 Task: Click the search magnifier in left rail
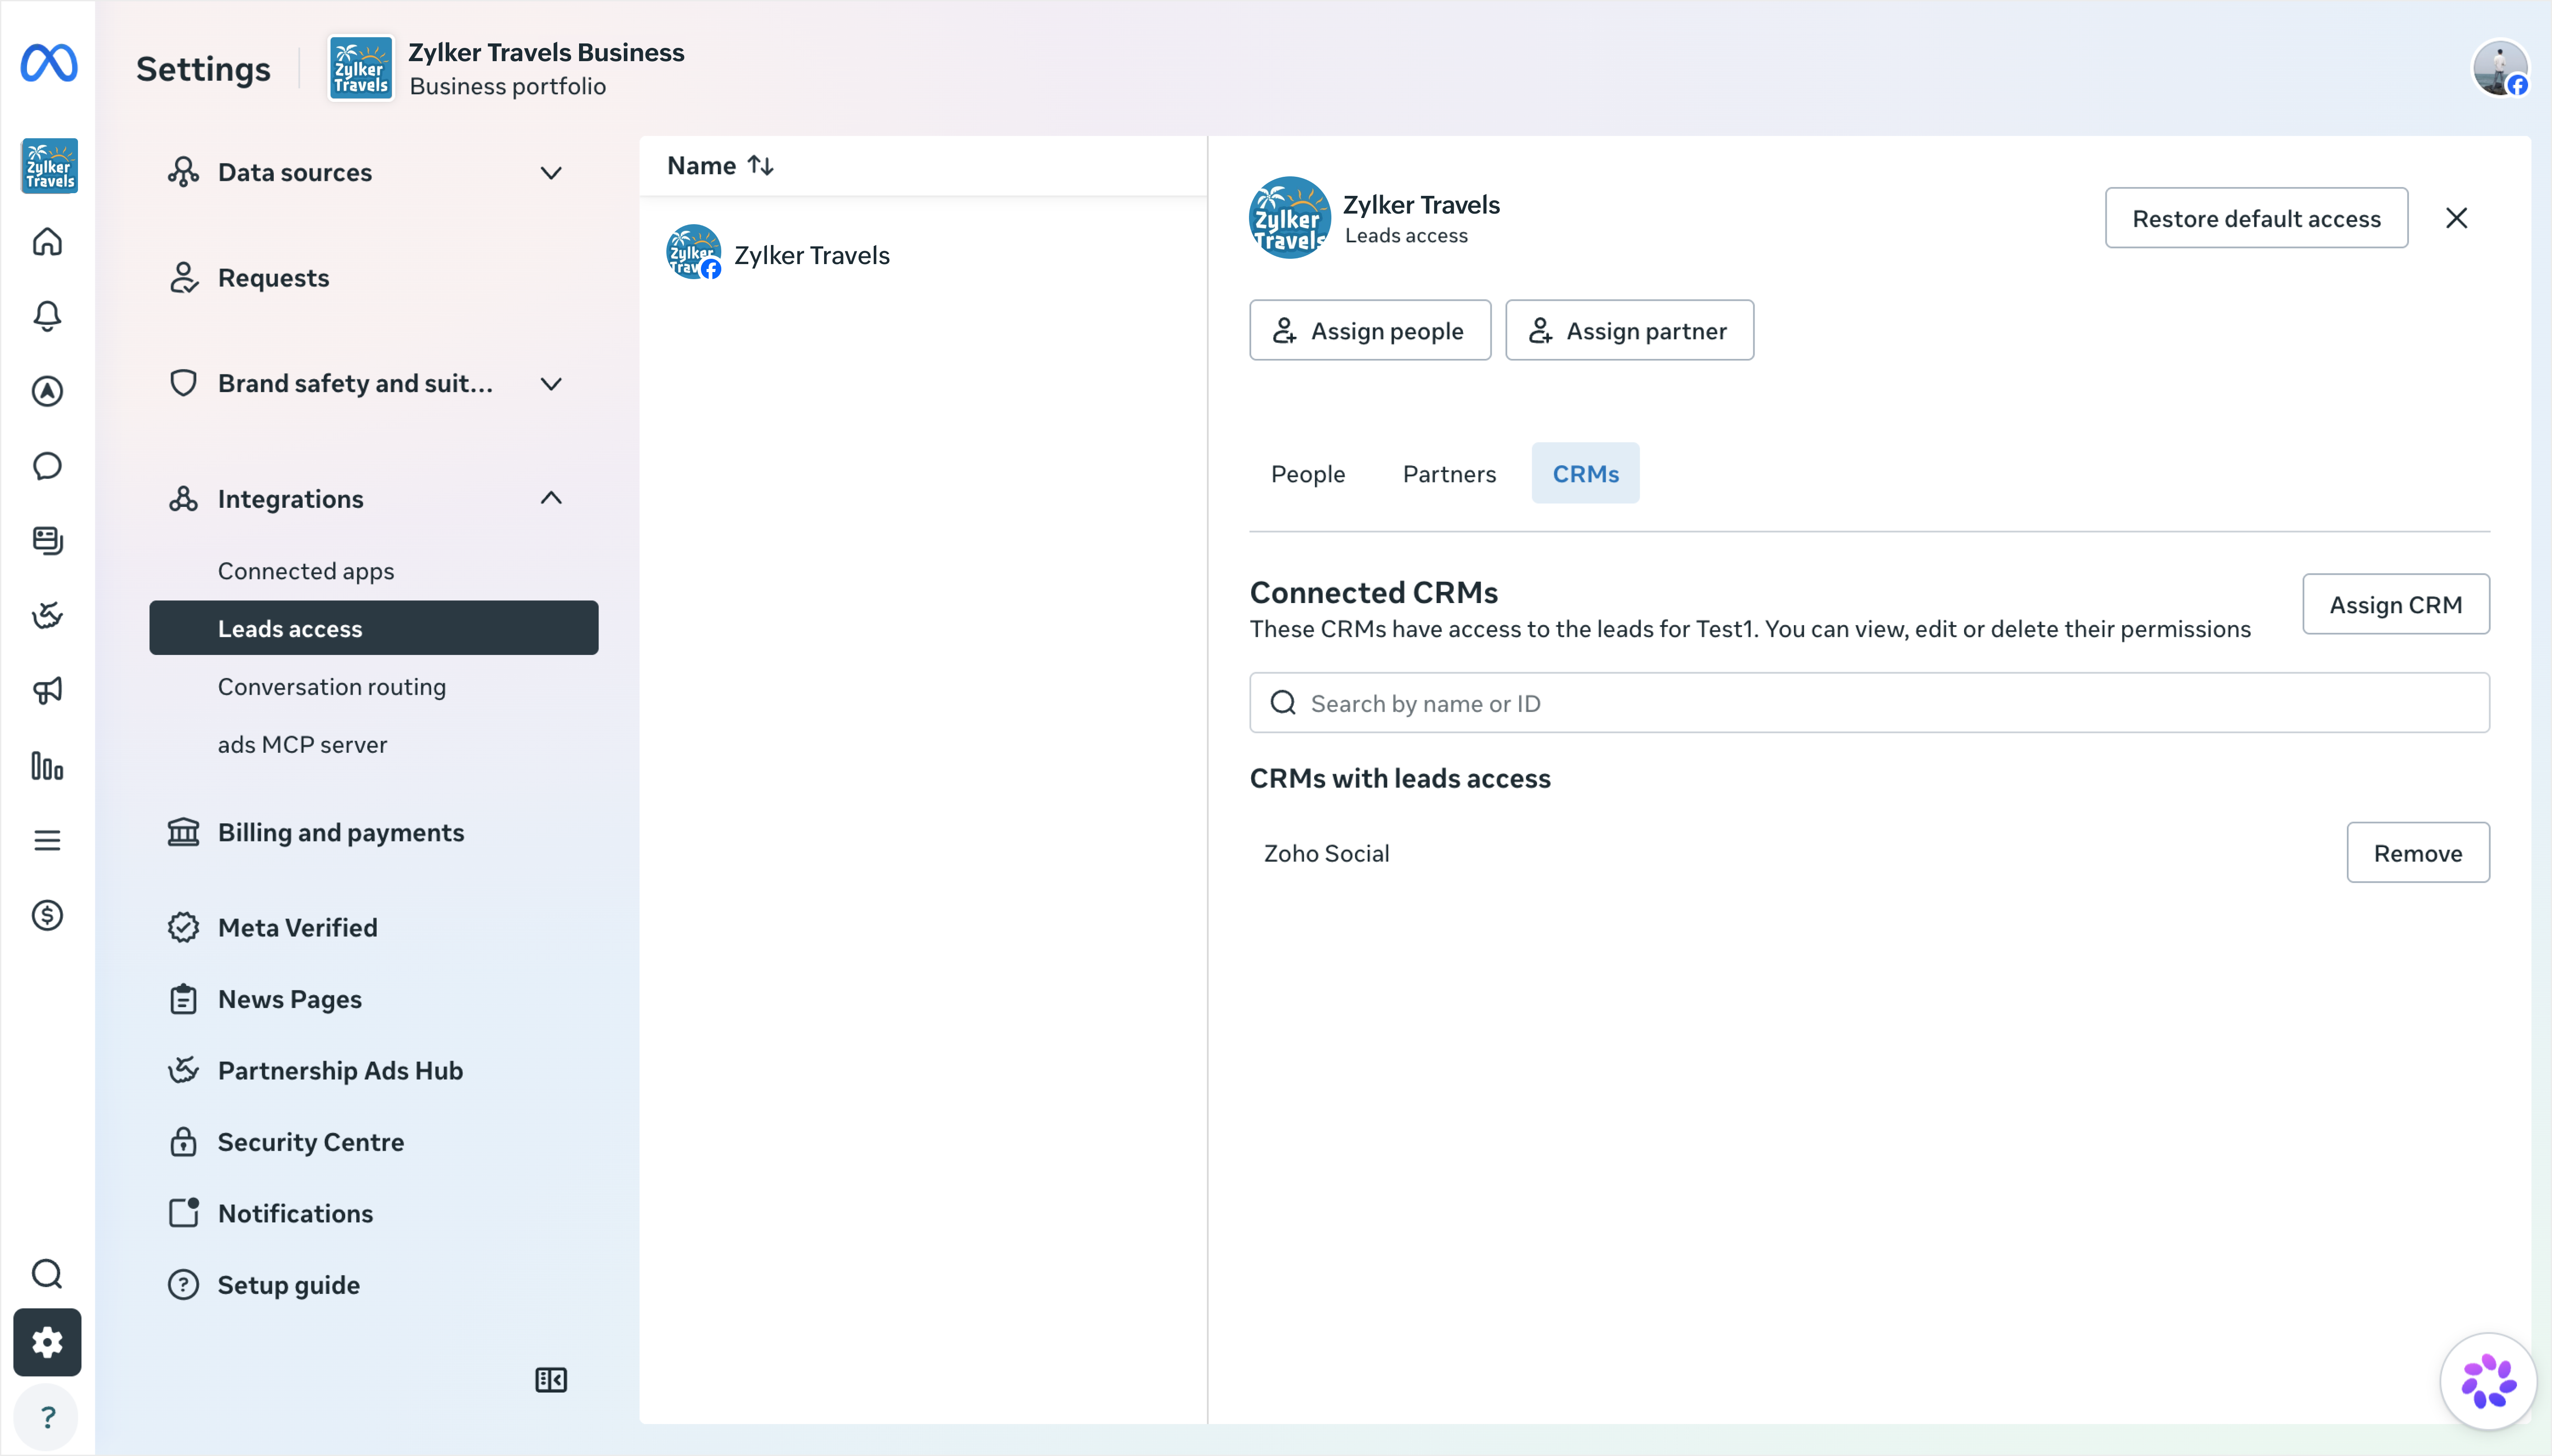47,1274
